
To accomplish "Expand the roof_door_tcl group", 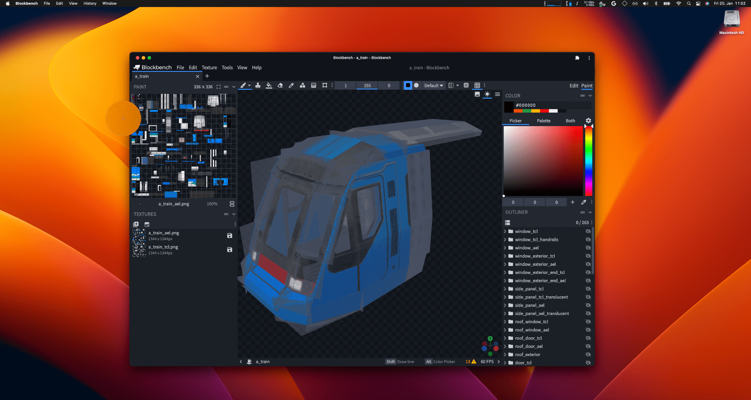I will (x=506, y=338).
